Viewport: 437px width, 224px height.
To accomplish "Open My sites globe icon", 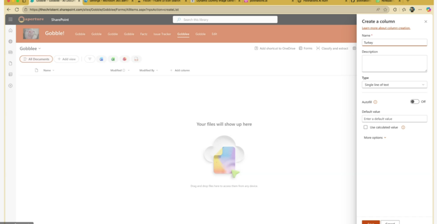I will pos(10,41).
